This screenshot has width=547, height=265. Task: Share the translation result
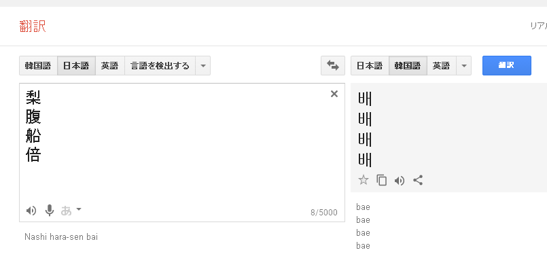pos(418,180)
